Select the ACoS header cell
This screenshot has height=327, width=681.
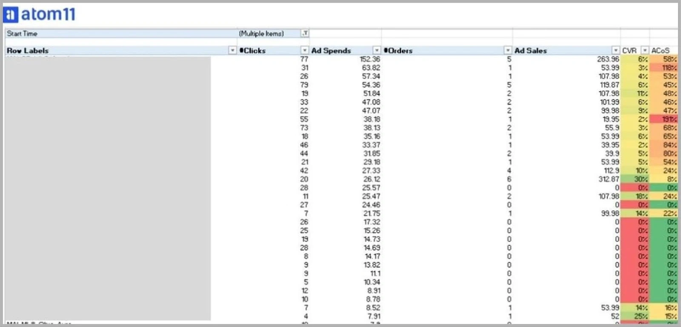664,50
